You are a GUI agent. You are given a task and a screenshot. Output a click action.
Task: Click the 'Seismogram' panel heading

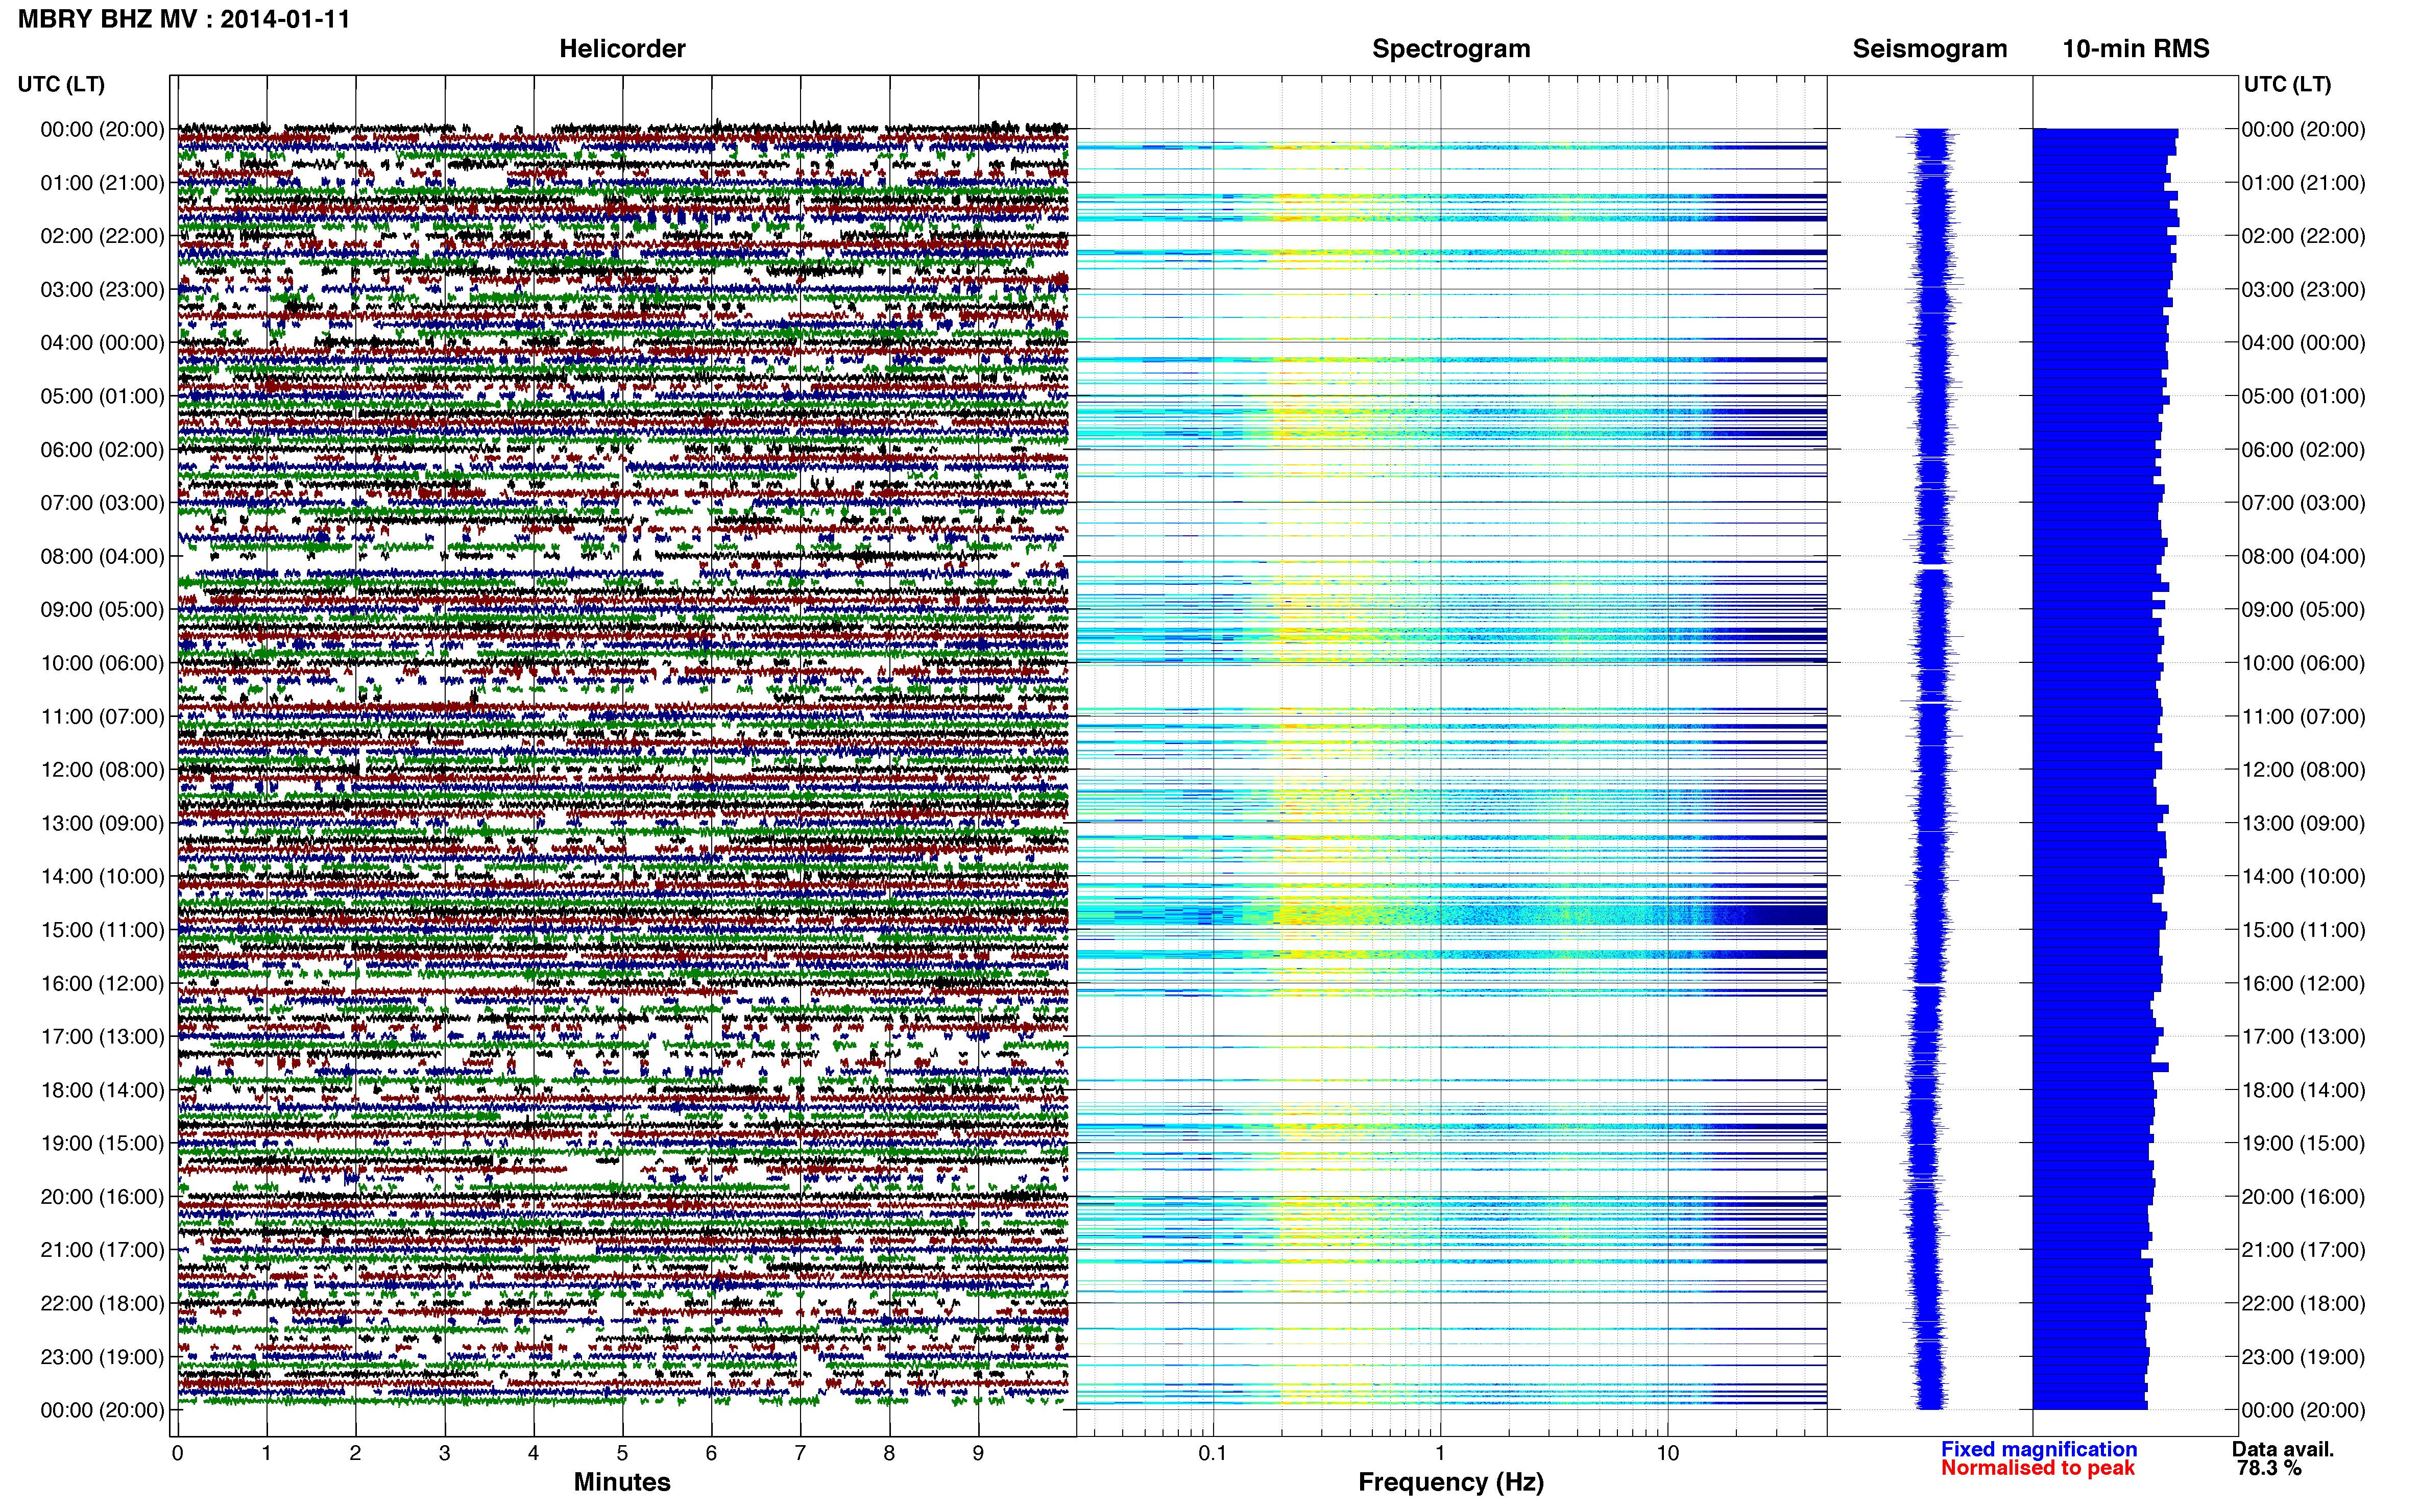[1930, 49]
